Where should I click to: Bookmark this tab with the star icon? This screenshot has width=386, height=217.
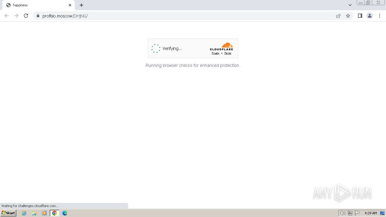click(348, 16)
